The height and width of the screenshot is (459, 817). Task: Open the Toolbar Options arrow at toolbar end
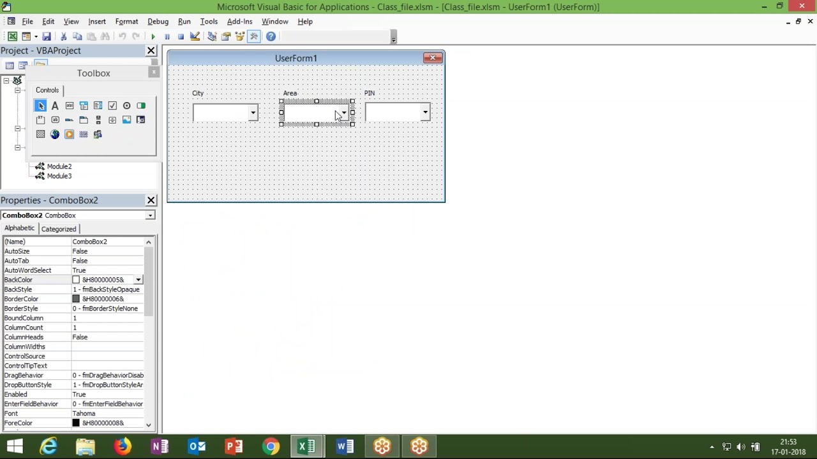point(393,37)
